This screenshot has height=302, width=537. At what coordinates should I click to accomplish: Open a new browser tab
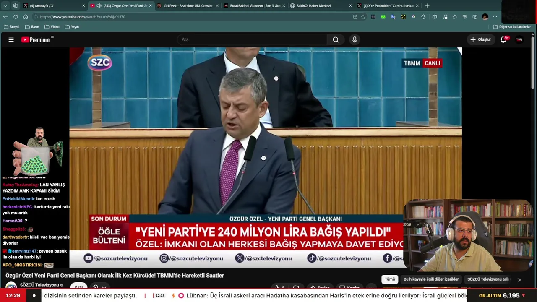(427, 6)
